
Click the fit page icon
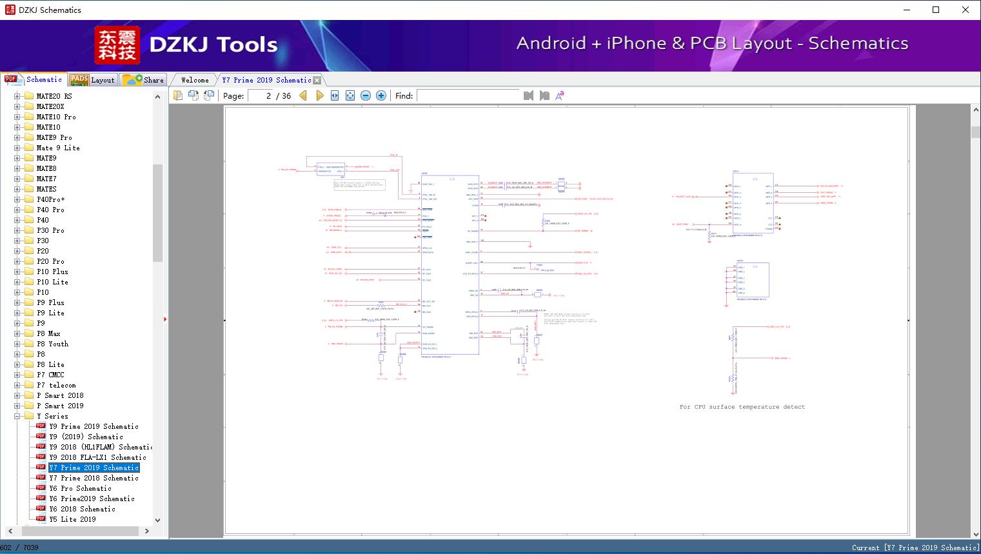pos(350,95)
